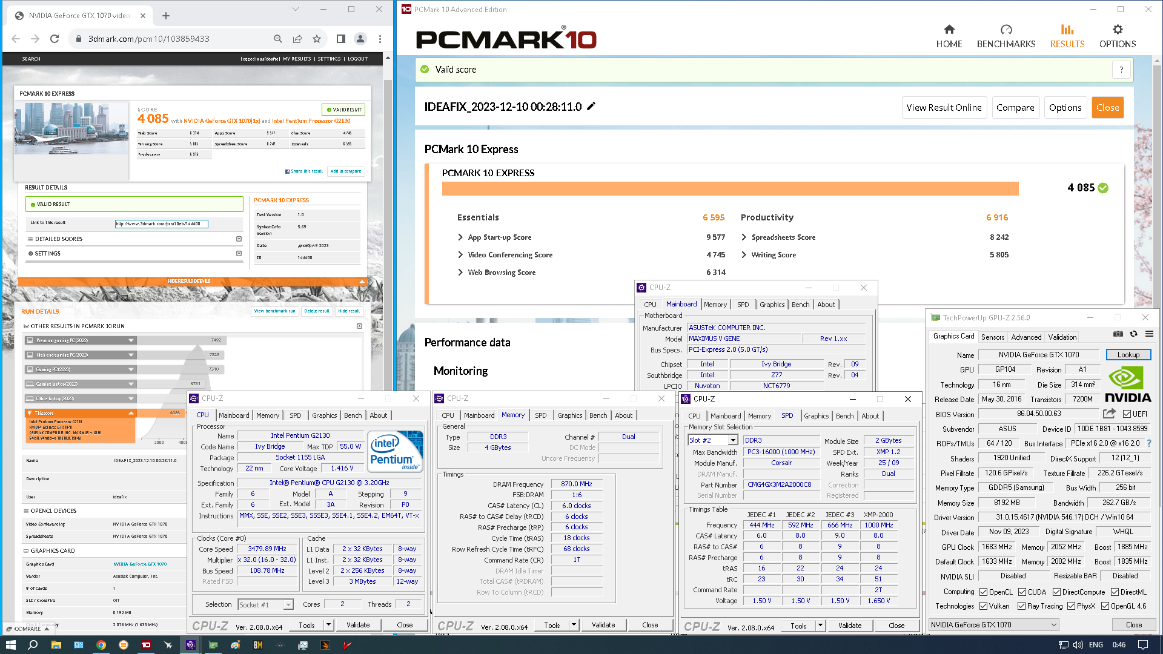Take GPU-Z screenshot with camera icon
Viewport: 1163px width, 654px height.
[1118, 334]
